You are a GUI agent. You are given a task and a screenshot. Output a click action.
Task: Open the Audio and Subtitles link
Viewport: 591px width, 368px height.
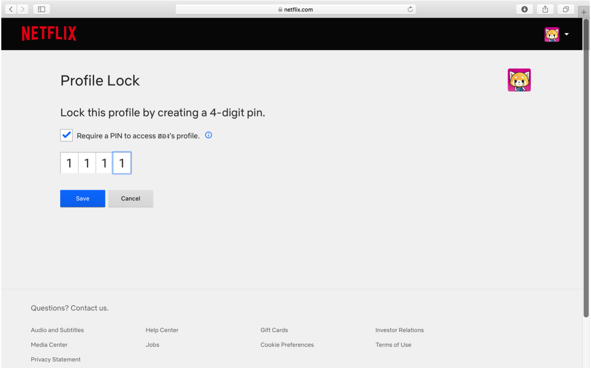(x=57, y=330)
